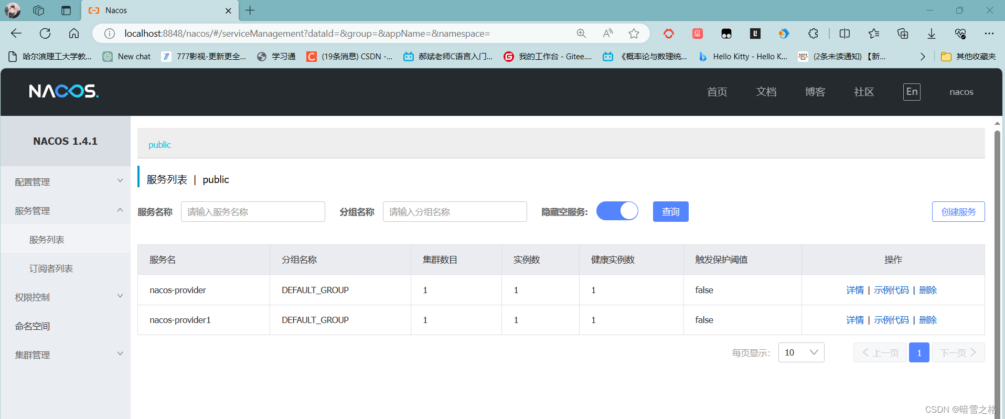Screen dimensions: 1005x419
Task: Open the zoom magnifier in address bar
Action: click(581, 34)
